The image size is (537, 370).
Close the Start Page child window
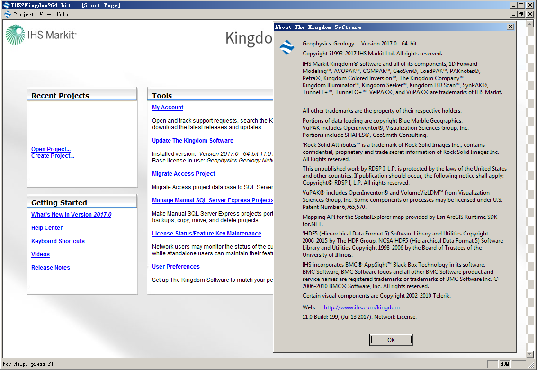pyautogui.click(x=530, y=14)
